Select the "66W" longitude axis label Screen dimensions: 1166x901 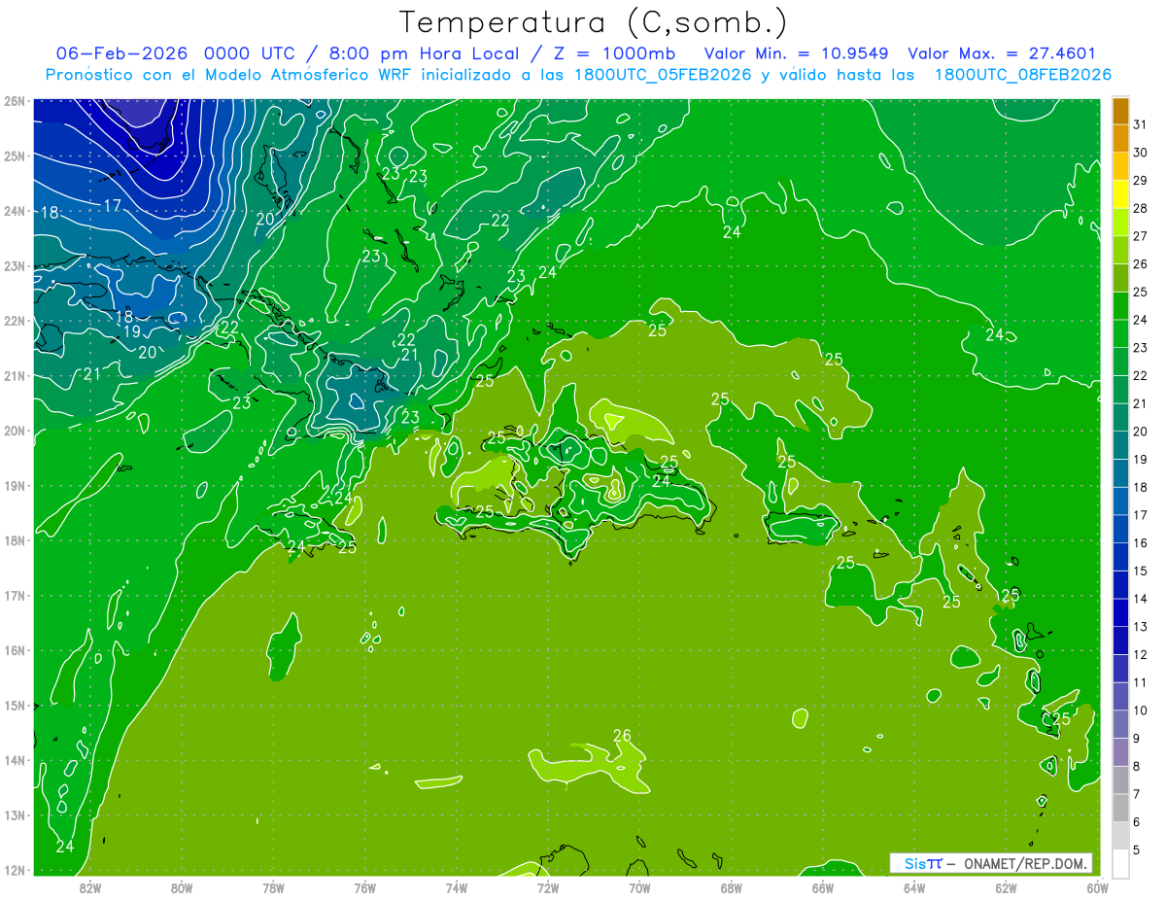823,886
